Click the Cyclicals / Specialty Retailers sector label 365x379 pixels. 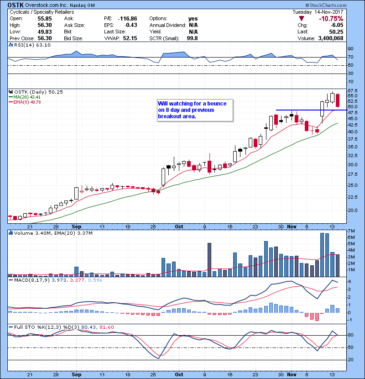click(42, 12)
